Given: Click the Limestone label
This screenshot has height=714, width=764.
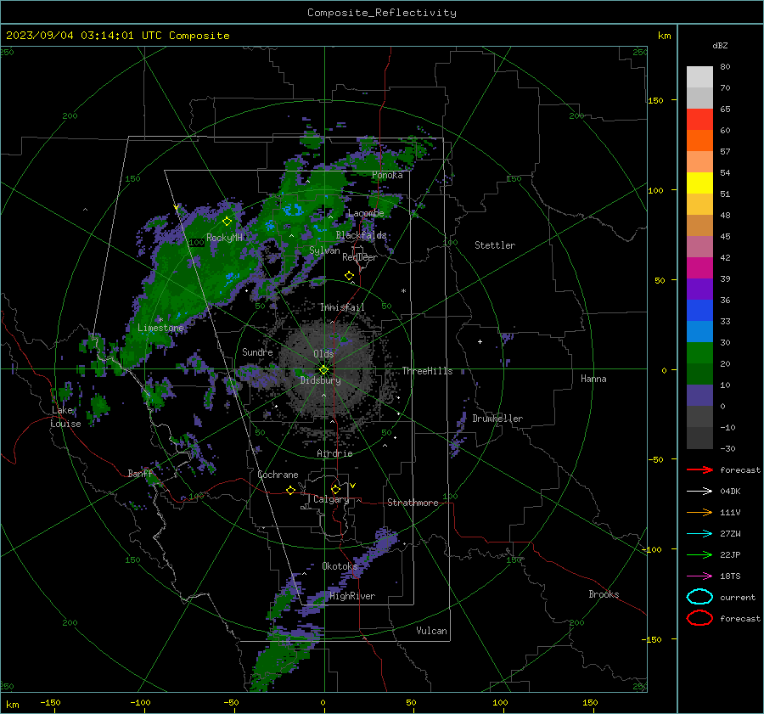Looking at the screenshot, I should (x=160, y=328).
